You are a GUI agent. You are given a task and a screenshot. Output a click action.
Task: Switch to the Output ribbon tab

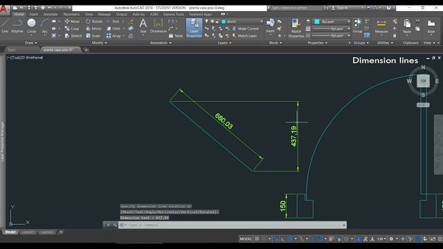click(x=122, y=14)
